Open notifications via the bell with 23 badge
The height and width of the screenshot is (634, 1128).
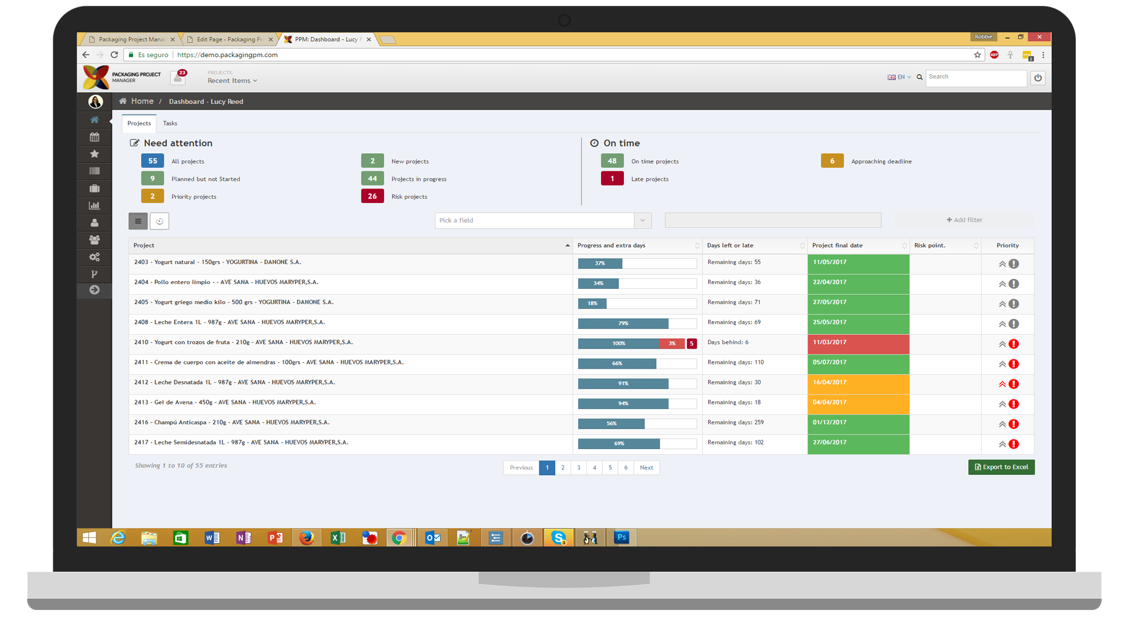(x=178, y=77)
